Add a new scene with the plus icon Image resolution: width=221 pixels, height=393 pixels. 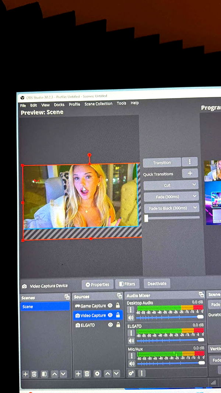(25, 374)
